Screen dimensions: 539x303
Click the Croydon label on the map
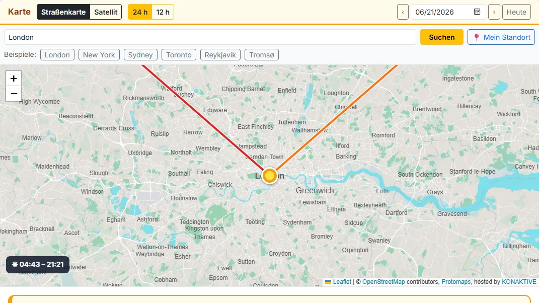[280, 254]
